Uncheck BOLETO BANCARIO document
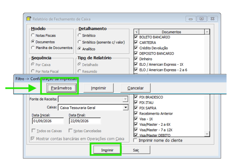This screenshot has width=227, height=159. click(x=136, y=37)
